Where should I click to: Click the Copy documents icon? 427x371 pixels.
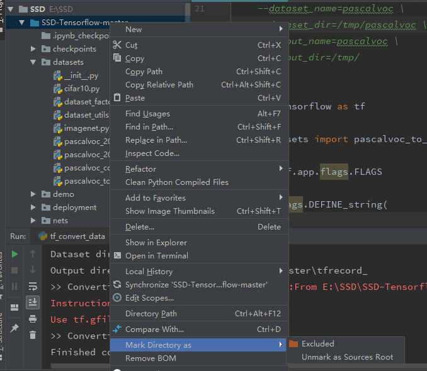pos(117,58)
